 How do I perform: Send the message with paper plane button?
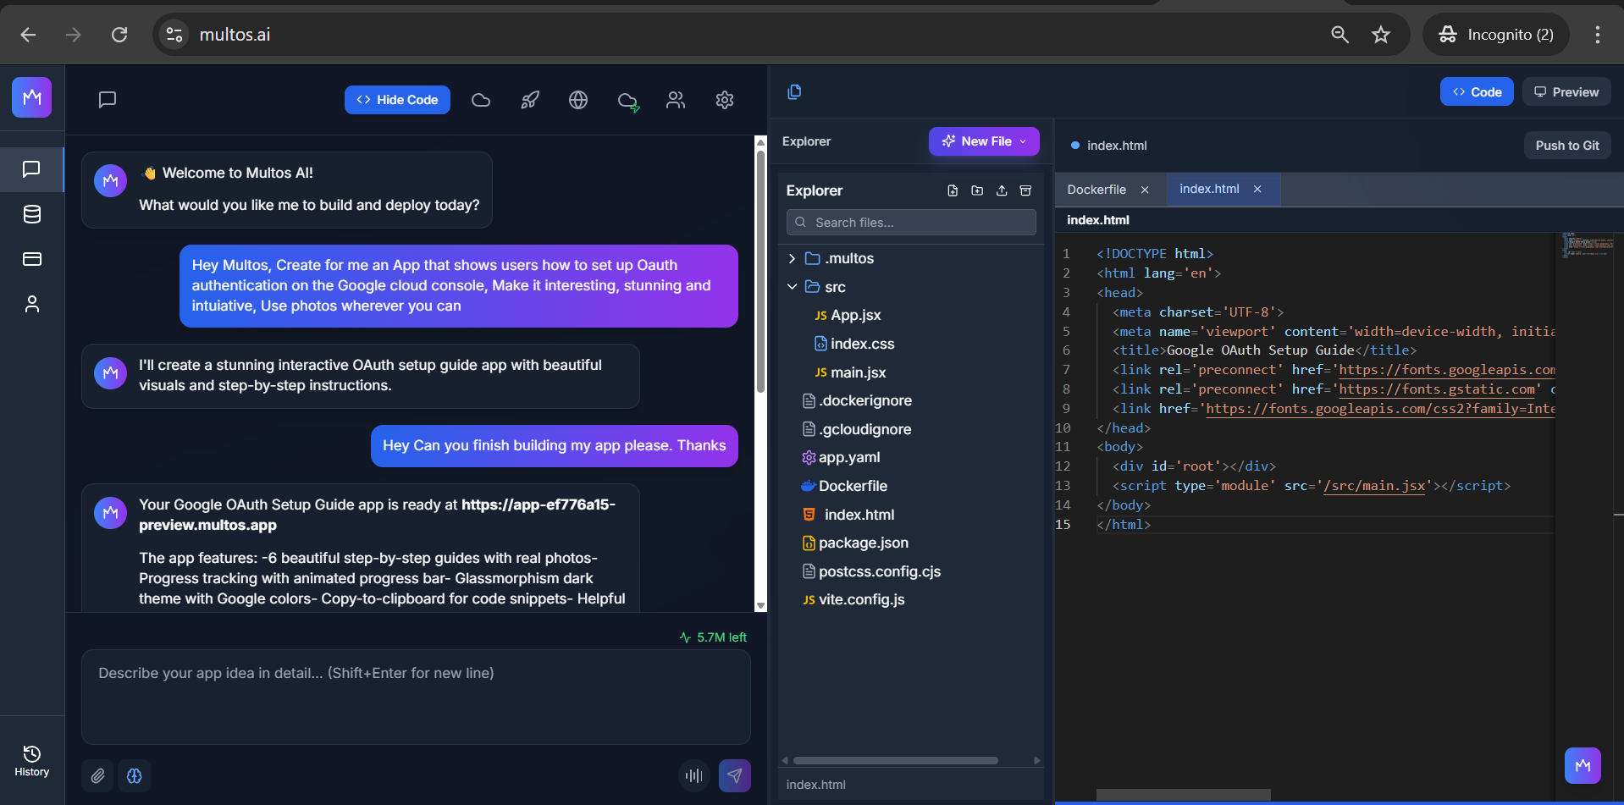tap(735, 775)
